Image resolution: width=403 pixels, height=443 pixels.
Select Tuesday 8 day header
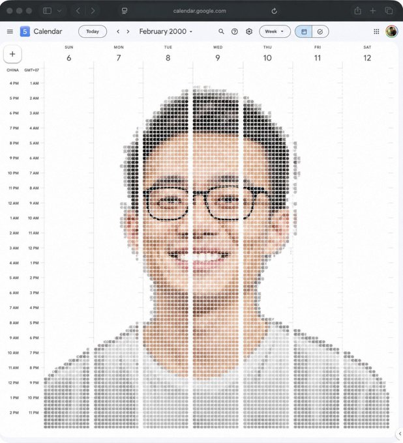tap(168, 53)
